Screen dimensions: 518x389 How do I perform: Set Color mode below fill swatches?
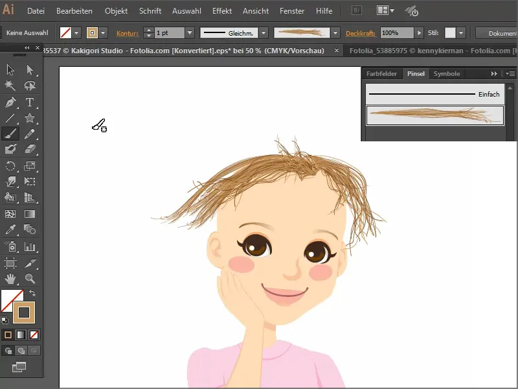pos(8,335)
